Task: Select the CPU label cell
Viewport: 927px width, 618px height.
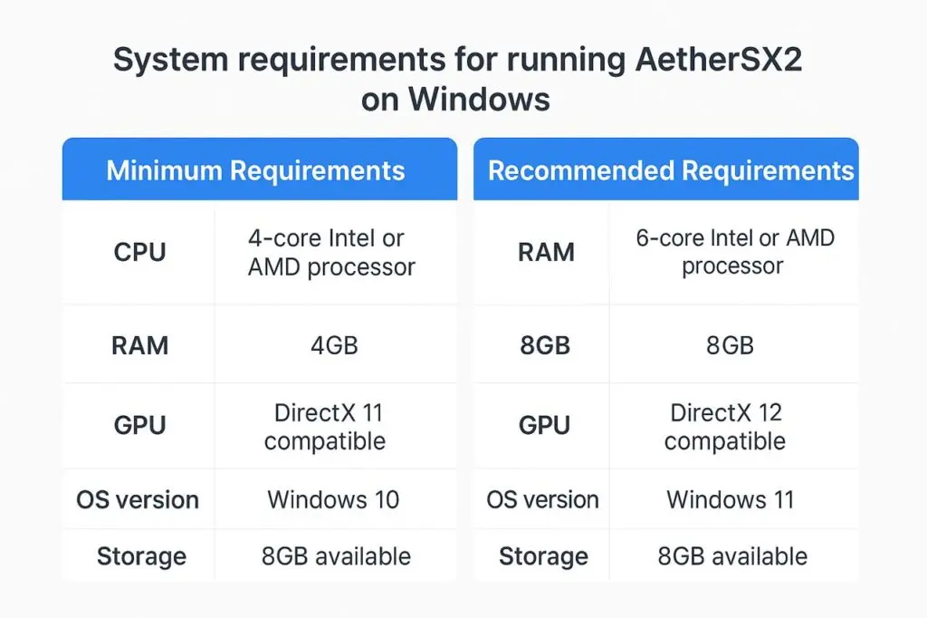Action: coord(140,253)
